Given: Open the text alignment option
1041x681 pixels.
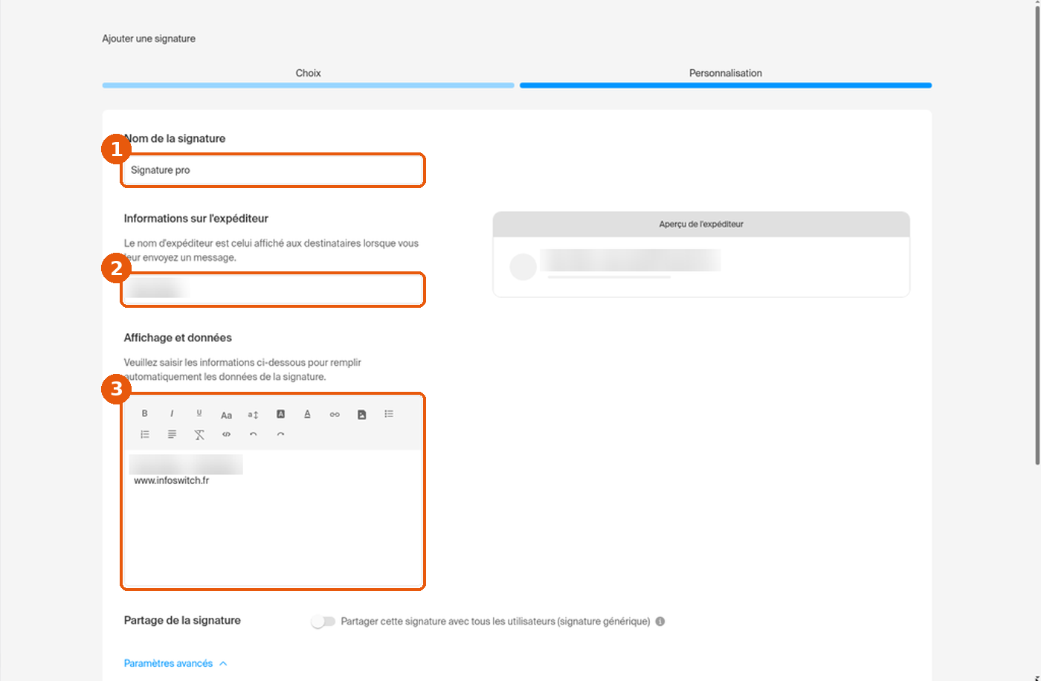Looking at the screenshot, I should 172,434.
